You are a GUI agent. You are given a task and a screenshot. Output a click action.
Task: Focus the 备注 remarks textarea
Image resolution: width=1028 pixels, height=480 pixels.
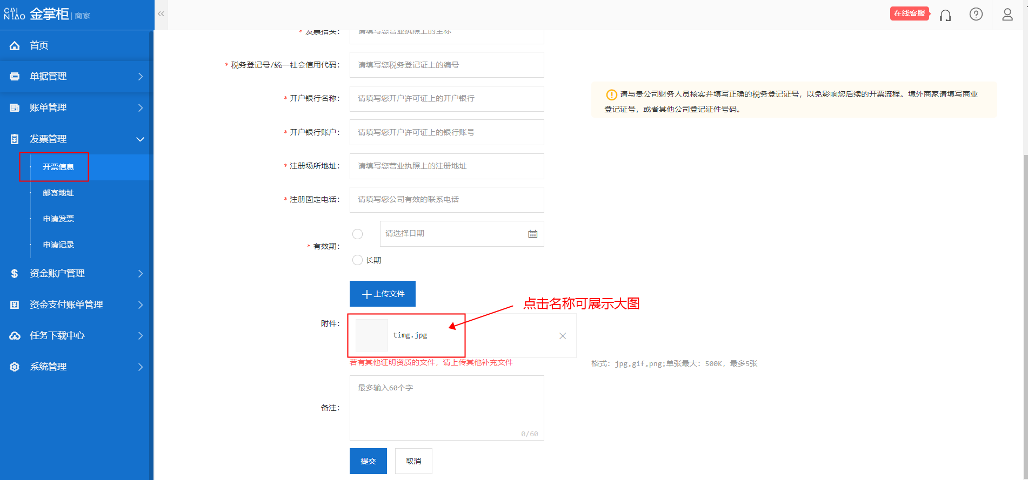pos(447,408)
